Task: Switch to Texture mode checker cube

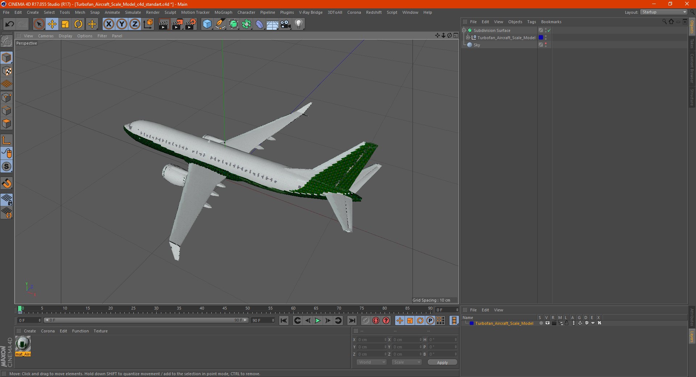Action: point(7,71)
